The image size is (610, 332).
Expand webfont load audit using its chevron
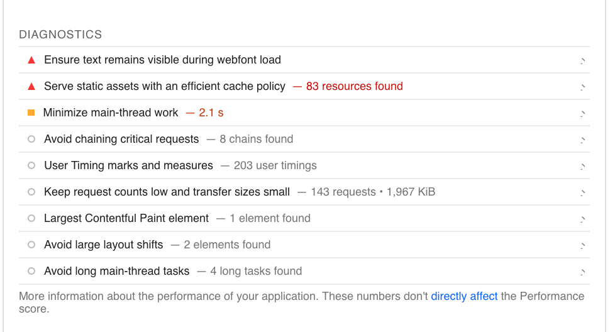[582, 60]
